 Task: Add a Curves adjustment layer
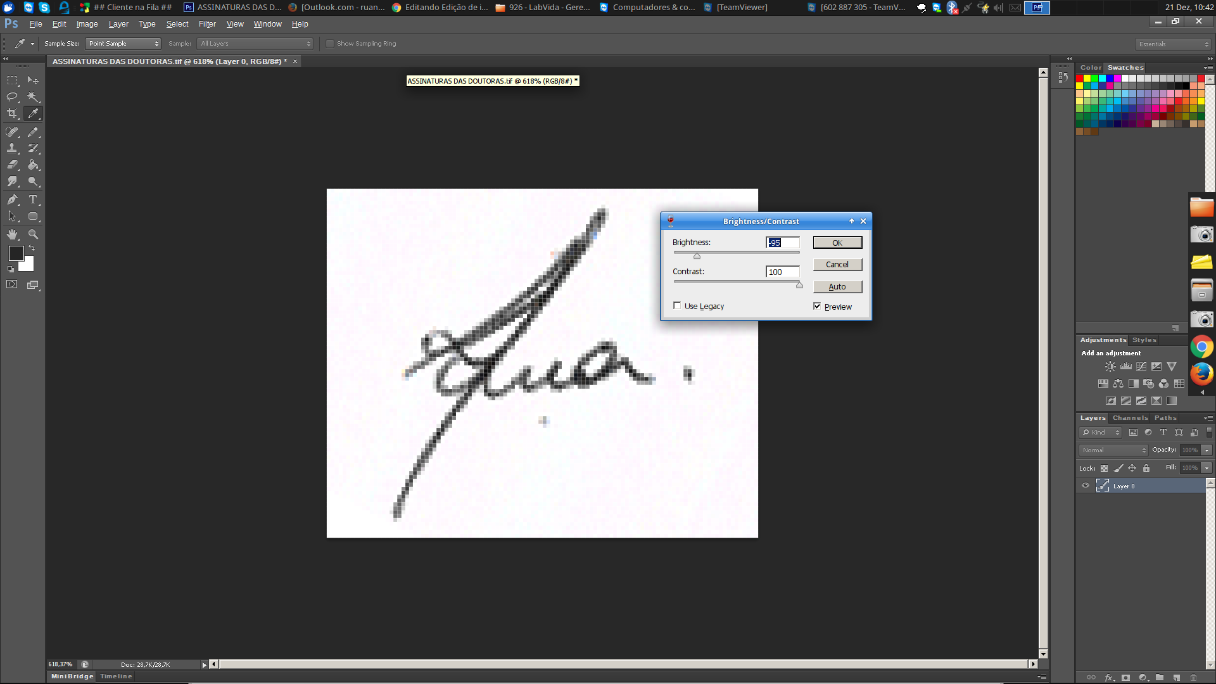1141,367
